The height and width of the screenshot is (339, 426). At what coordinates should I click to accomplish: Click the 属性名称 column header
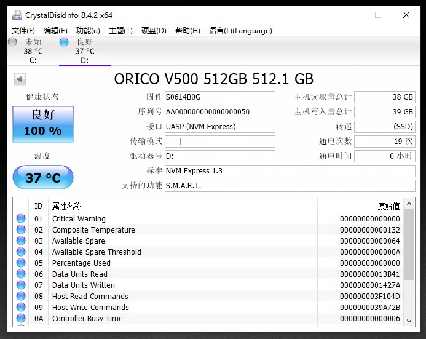pos(67,206)
